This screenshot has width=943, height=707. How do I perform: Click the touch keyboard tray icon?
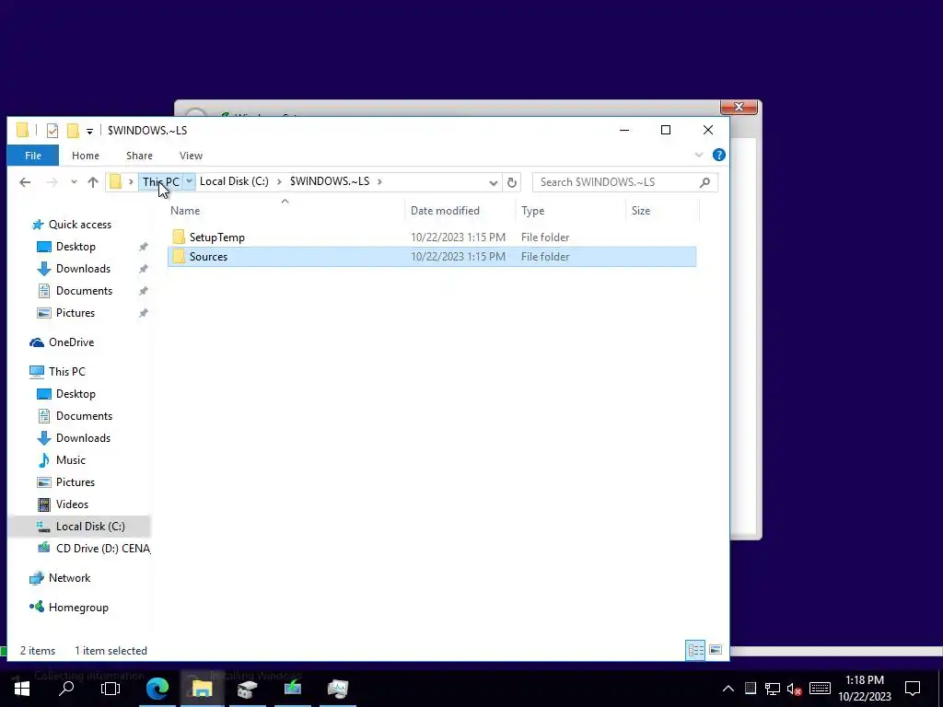point(820,689)
